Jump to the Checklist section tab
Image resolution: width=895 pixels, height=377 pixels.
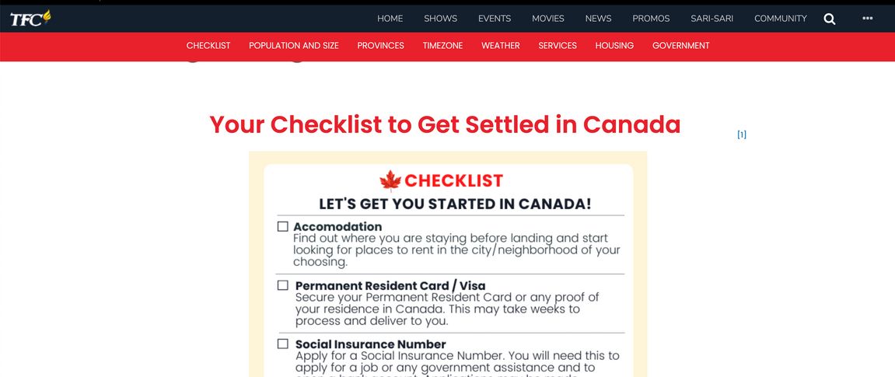[x=208, y=46]
